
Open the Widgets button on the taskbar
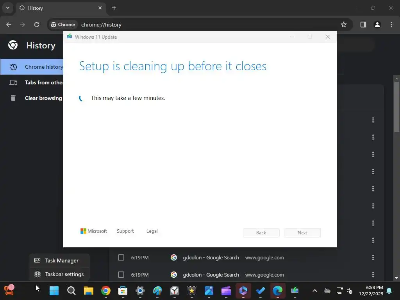point(9,290)
